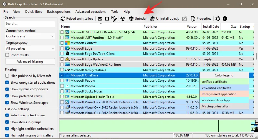Click the horizontal scrollbar under the list
Viewport: 258px width, 139px height.
(x=87, y=116)
